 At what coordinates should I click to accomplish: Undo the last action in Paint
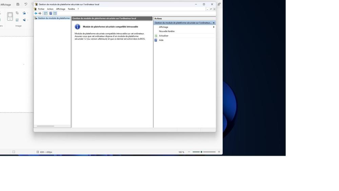click(x=26, y=4)
